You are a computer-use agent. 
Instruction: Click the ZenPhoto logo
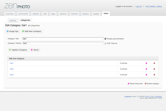point(17,6)
